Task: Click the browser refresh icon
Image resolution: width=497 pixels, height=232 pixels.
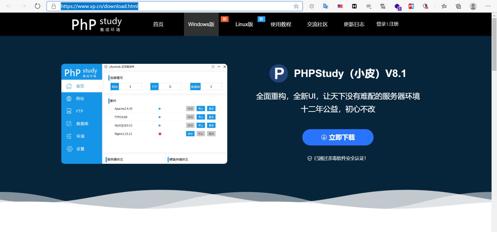Action: pyautogui.click(x=38, y=6)
